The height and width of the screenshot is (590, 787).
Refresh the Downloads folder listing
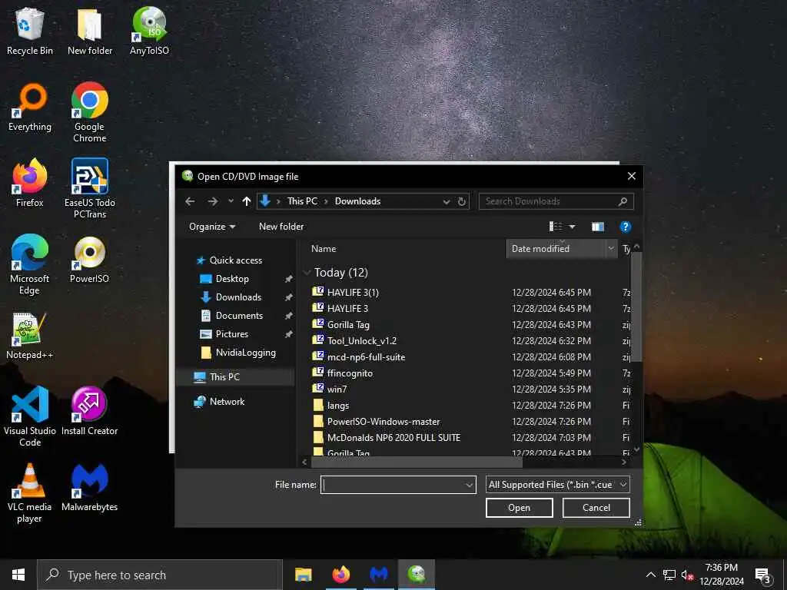pyautogui.click(x=462, y=202)
